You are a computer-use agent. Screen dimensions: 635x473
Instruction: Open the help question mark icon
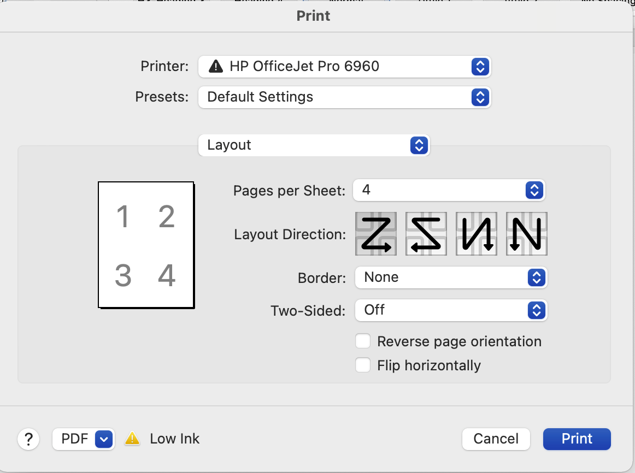tap(28, 439)
